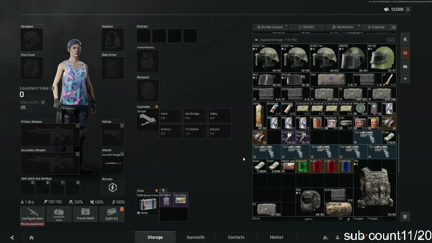Viewport: 432px width, 243px height.
Task: Switch to the Market tab
Action: (276, 237)
